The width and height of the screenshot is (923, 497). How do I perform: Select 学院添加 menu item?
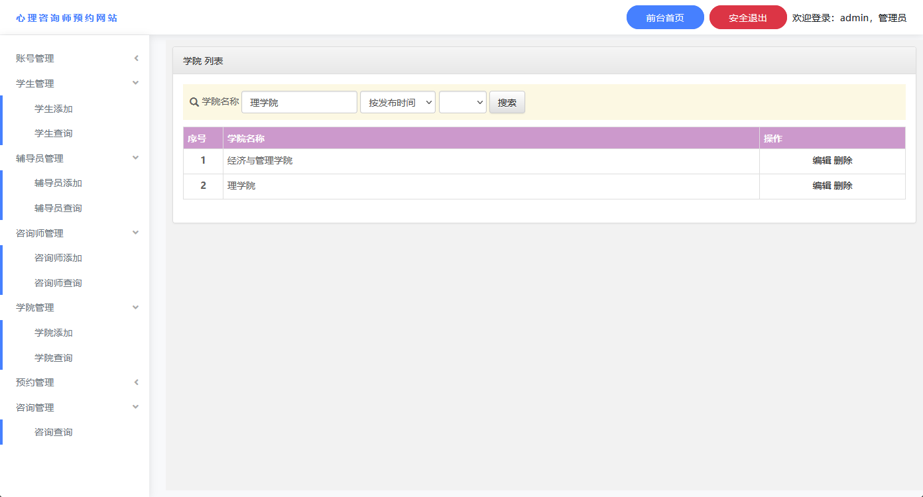click(x=54, y=333)
